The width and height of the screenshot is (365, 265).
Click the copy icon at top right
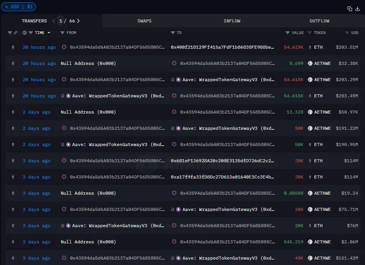(350, 9)
